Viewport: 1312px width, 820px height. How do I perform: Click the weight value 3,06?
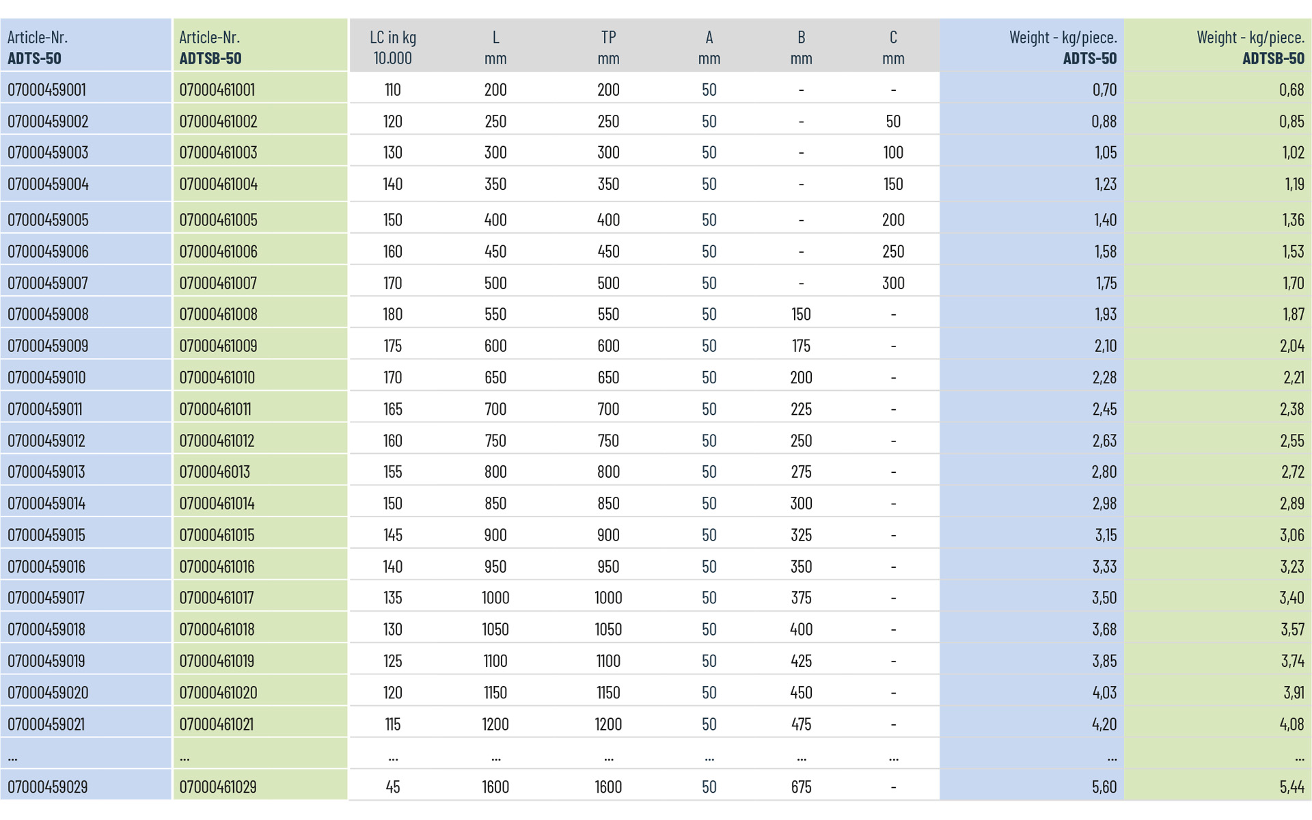[1291, 535]
